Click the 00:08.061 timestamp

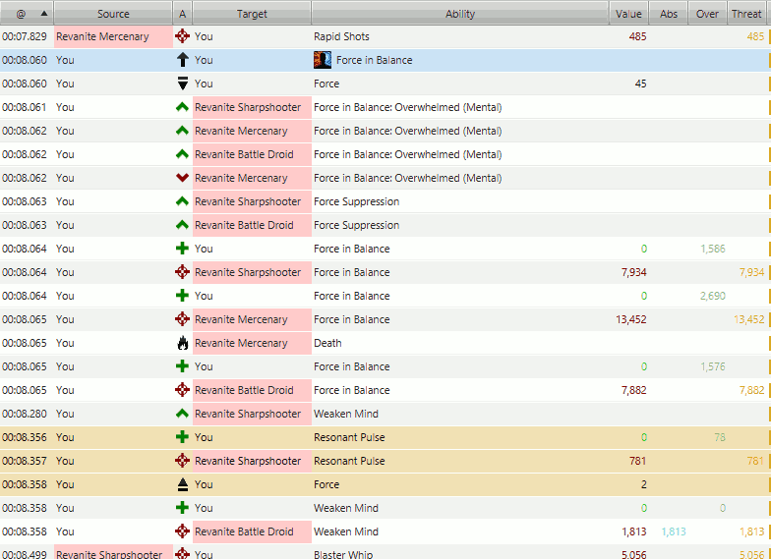(x=25, y=107)
